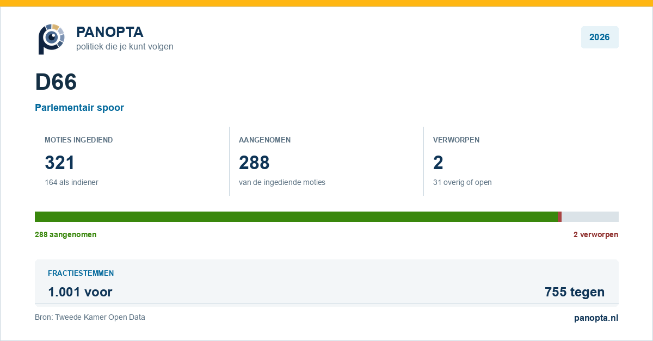Image resolution: width=653 pixels, height=341 pixels.
Task: Click the red rejected segment of progress bar
Action: click(560, 216)
